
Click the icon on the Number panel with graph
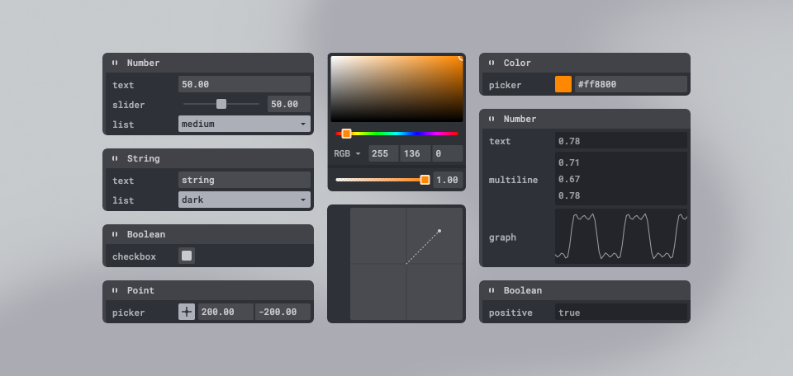coord(491,119)
